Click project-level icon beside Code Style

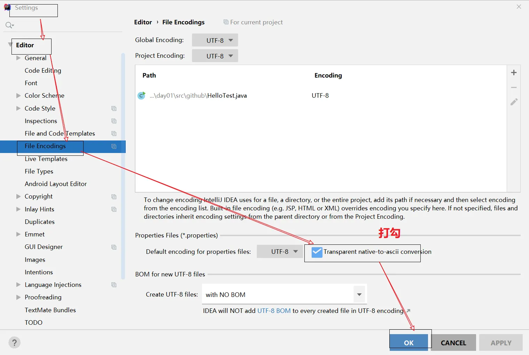coord(114,108)
